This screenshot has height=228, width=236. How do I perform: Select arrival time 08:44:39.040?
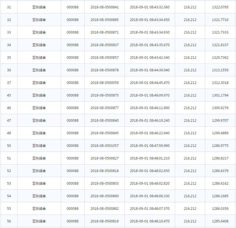tap(159, 70)
